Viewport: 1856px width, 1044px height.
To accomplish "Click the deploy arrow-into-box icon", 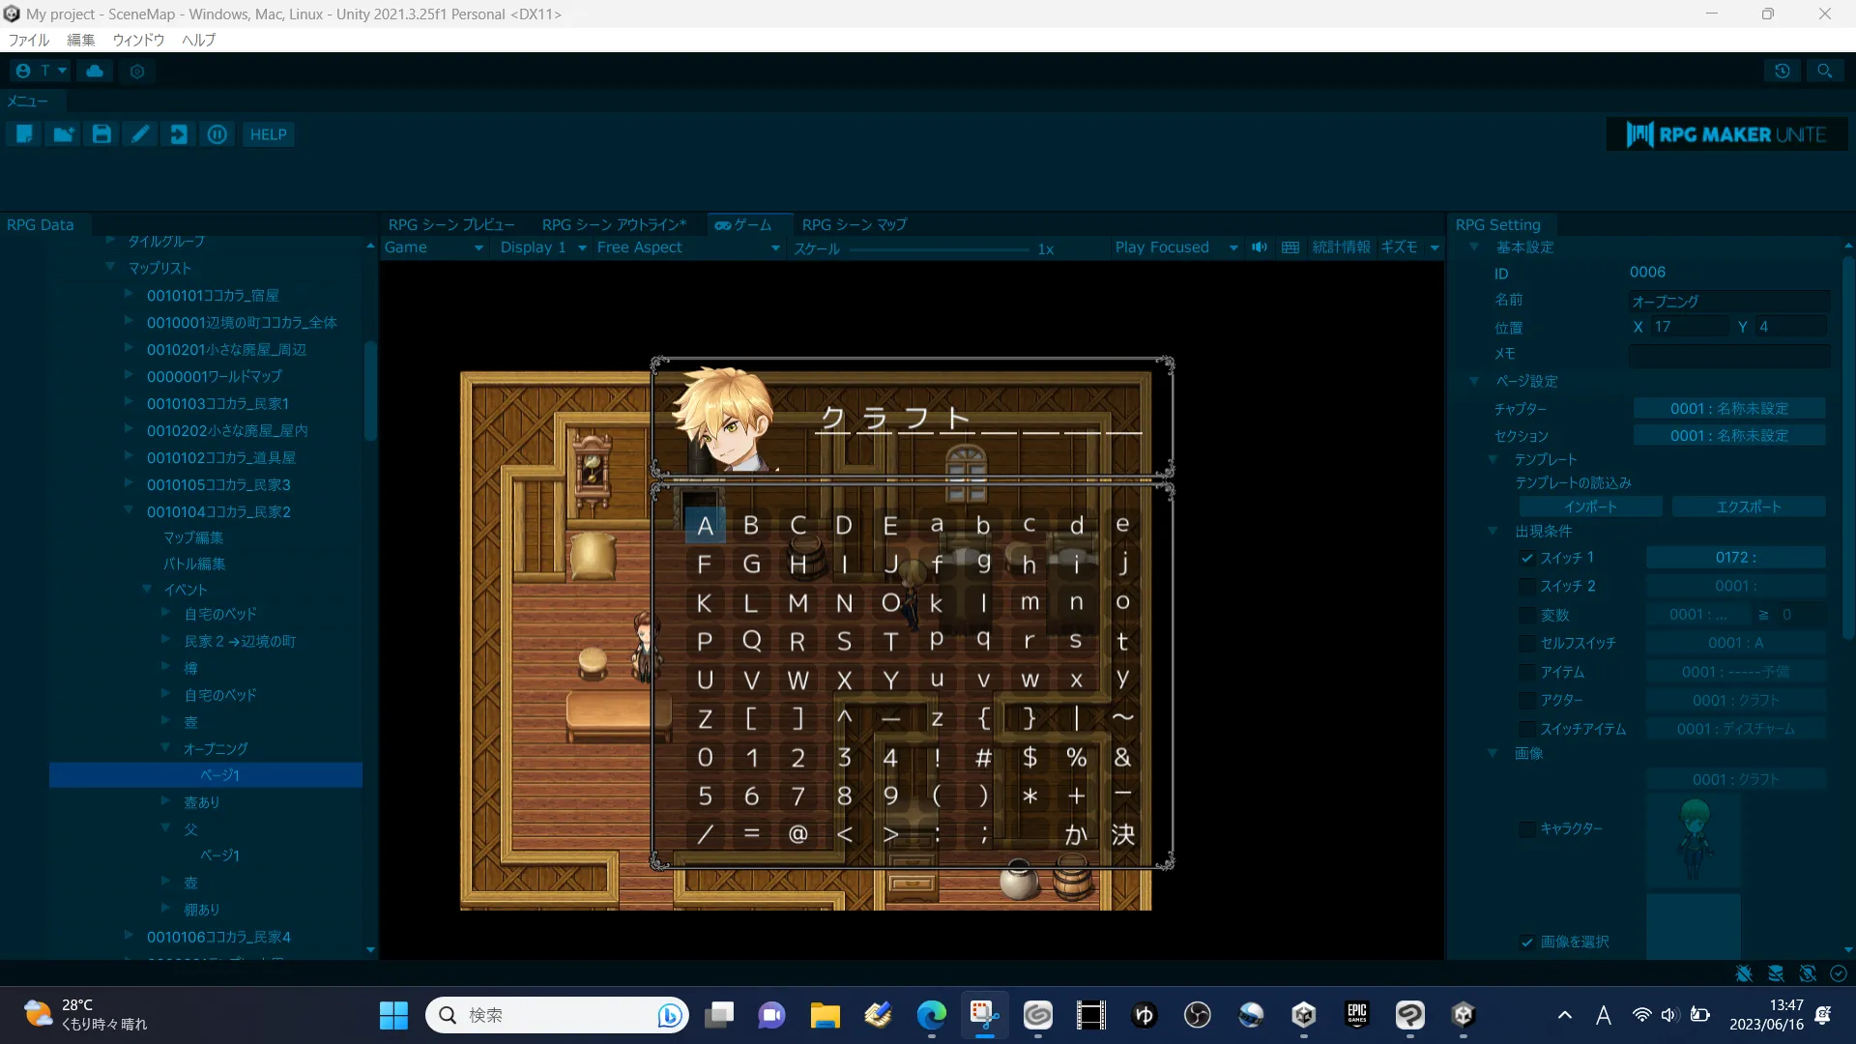I will tap(179, 134).
